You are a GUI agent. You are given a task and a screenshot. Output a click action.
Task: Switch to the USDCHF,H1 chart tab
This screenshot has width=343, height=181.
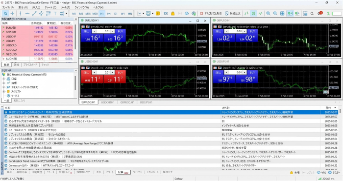tap(108, 102)
